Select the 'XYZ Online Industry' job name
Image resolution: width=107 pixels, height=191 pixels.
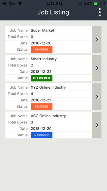pyautogui.click(x=48, y=88)
